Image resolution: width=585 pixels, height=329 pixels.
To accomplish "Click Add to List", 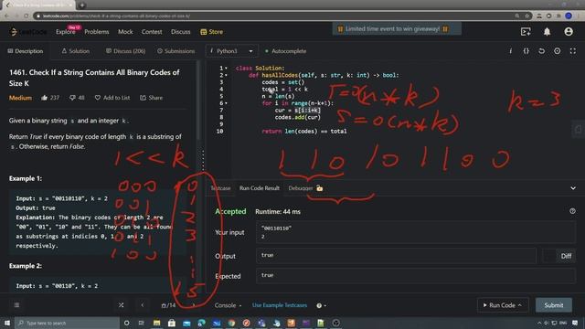I will pyautogui.click(x=112, y=98).
